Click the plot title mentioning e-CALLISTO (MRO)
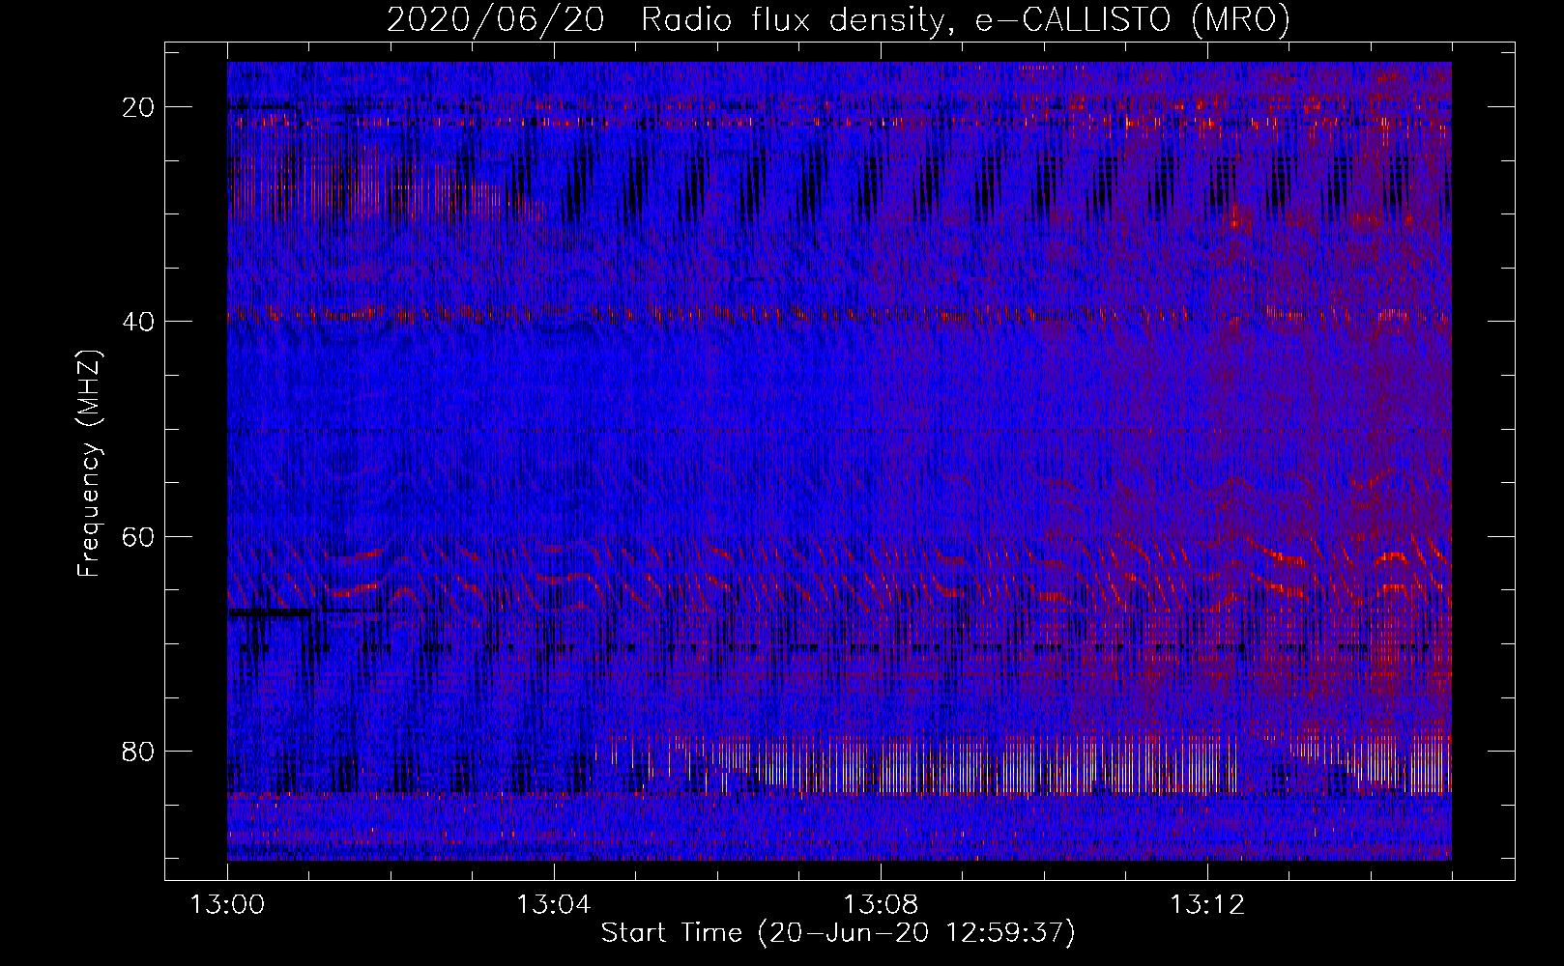The width and height of the screenshot is (1564, 966). pyautogui.click(x=838, y=19)
